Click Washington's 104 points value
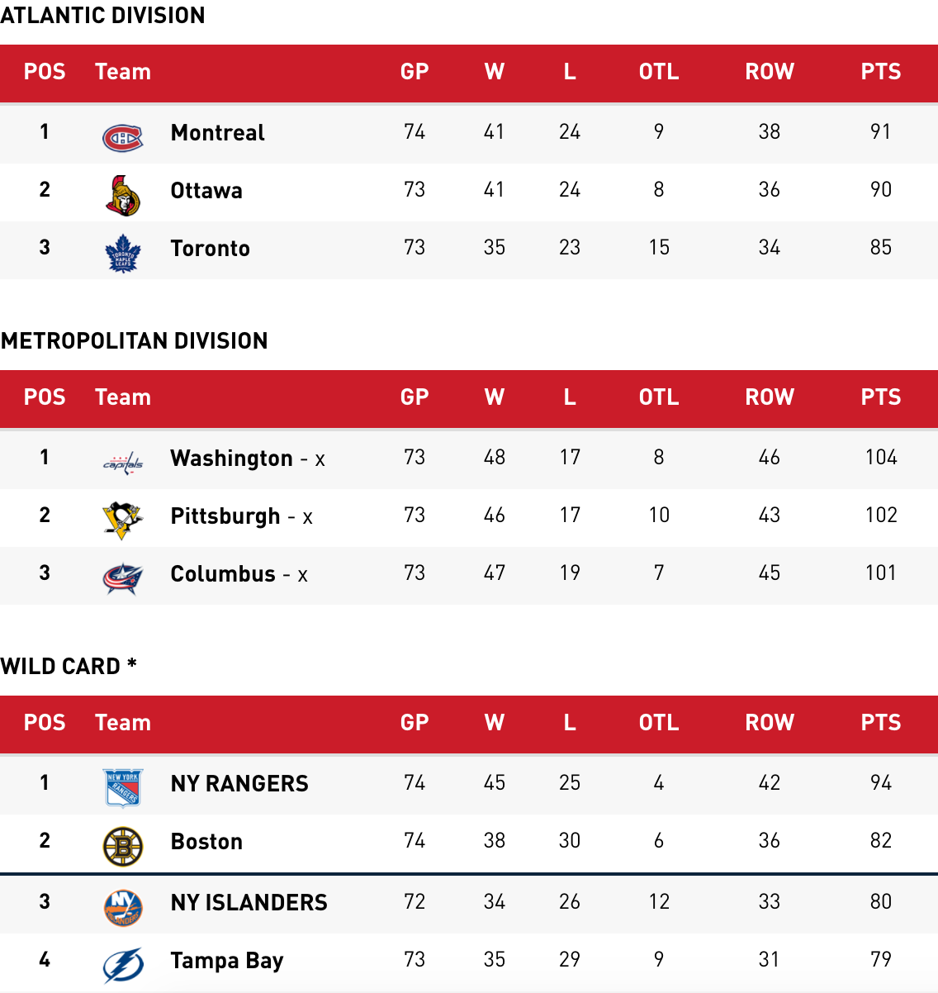Screen dimensions: 938x993 881,457
